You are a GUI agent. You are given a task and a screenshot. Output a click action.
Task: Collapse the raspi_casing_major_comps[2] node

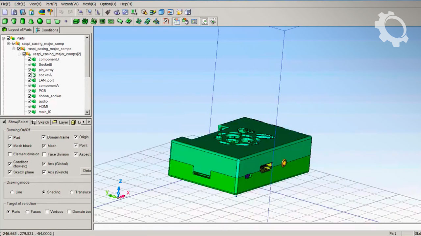click(x=19, y=54)
